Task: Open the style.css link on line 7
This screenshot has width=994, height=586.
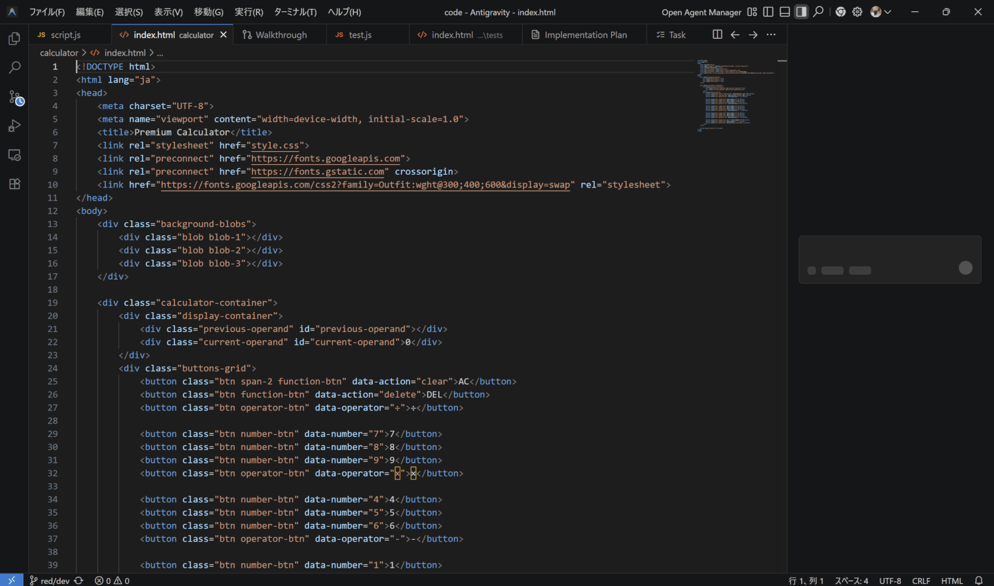Action: pyautogui.click(x=275, y=145)
